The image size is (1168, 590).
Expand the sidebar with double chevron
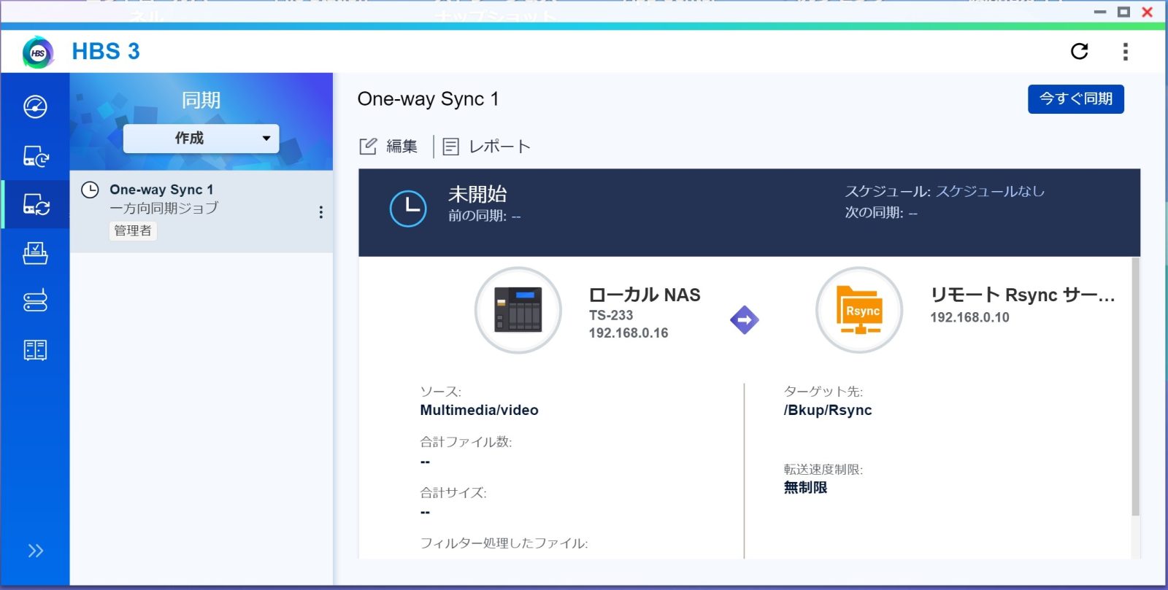tap(35, 551)
